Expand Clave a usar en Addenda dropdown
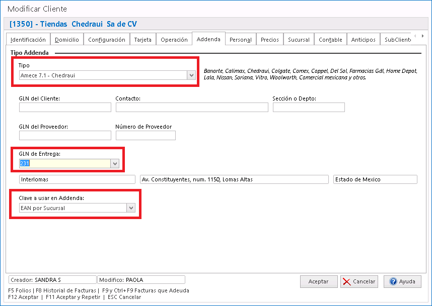432x306 pixels. 131,208
